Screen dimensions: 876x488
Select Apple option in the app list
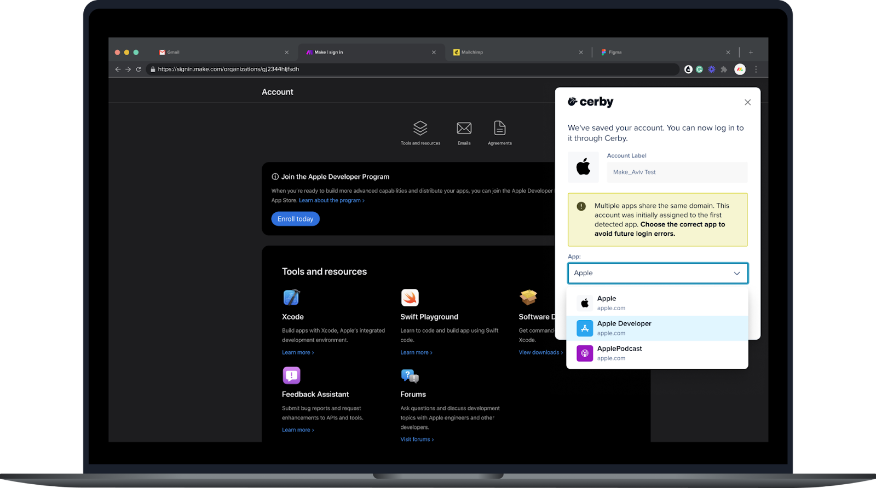tap(657, 303)
